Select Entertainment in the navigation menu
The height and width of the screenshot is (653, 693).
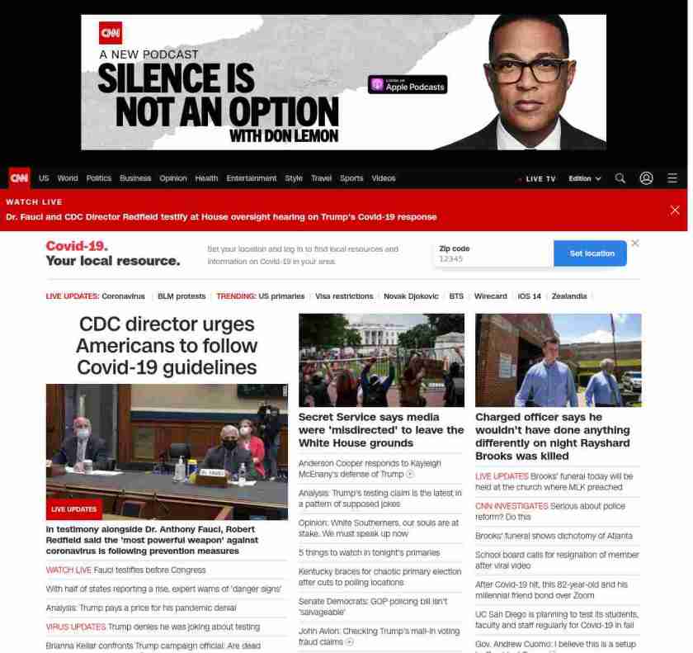[252, 178]
